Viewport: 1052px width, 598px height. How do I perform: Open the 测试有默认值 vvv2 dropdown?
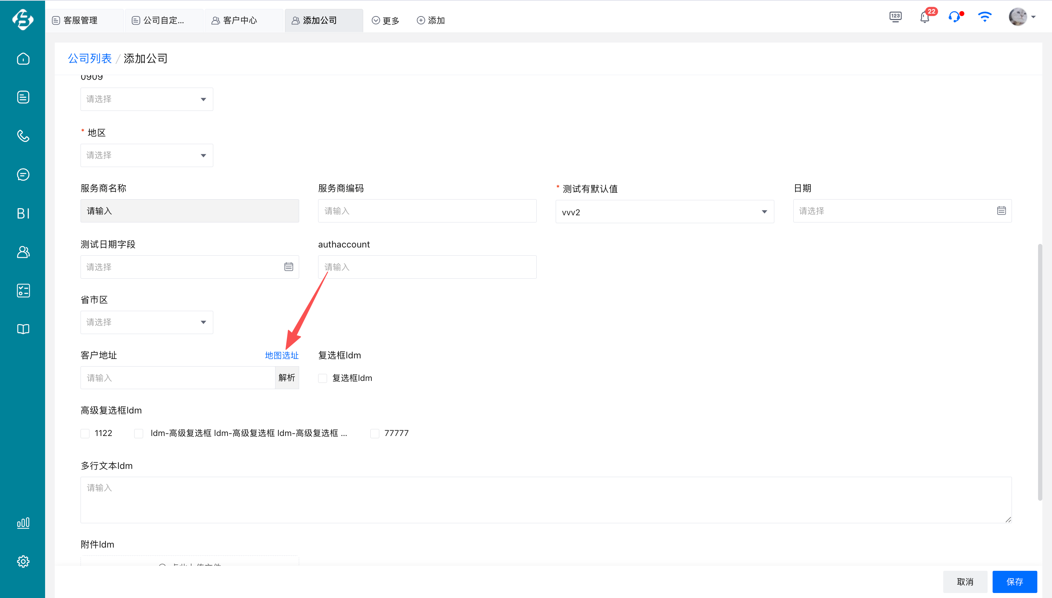tap(664, 212)
